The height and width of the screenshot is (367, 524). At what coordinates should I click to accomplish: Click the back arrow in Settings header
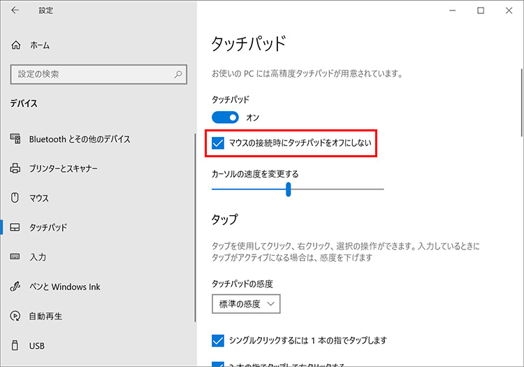pos(15,11)
